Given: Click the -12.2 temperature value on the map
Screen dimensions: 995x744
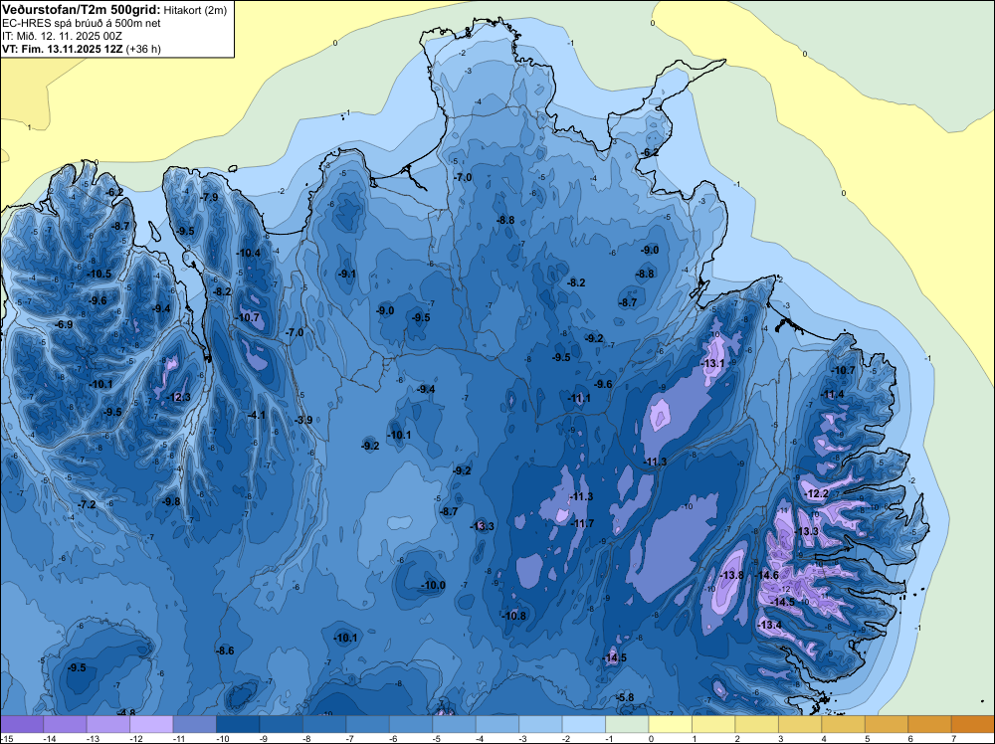Looking at the screenshot, I should coord(816,493).
